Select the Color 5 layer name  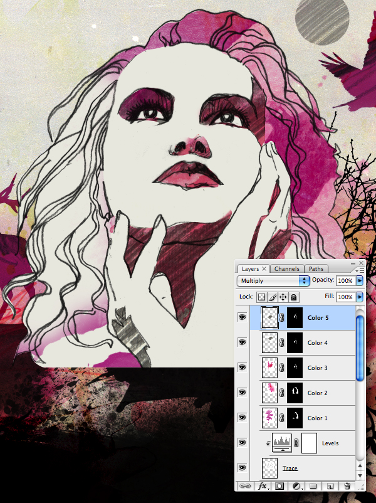click(318, 317)
